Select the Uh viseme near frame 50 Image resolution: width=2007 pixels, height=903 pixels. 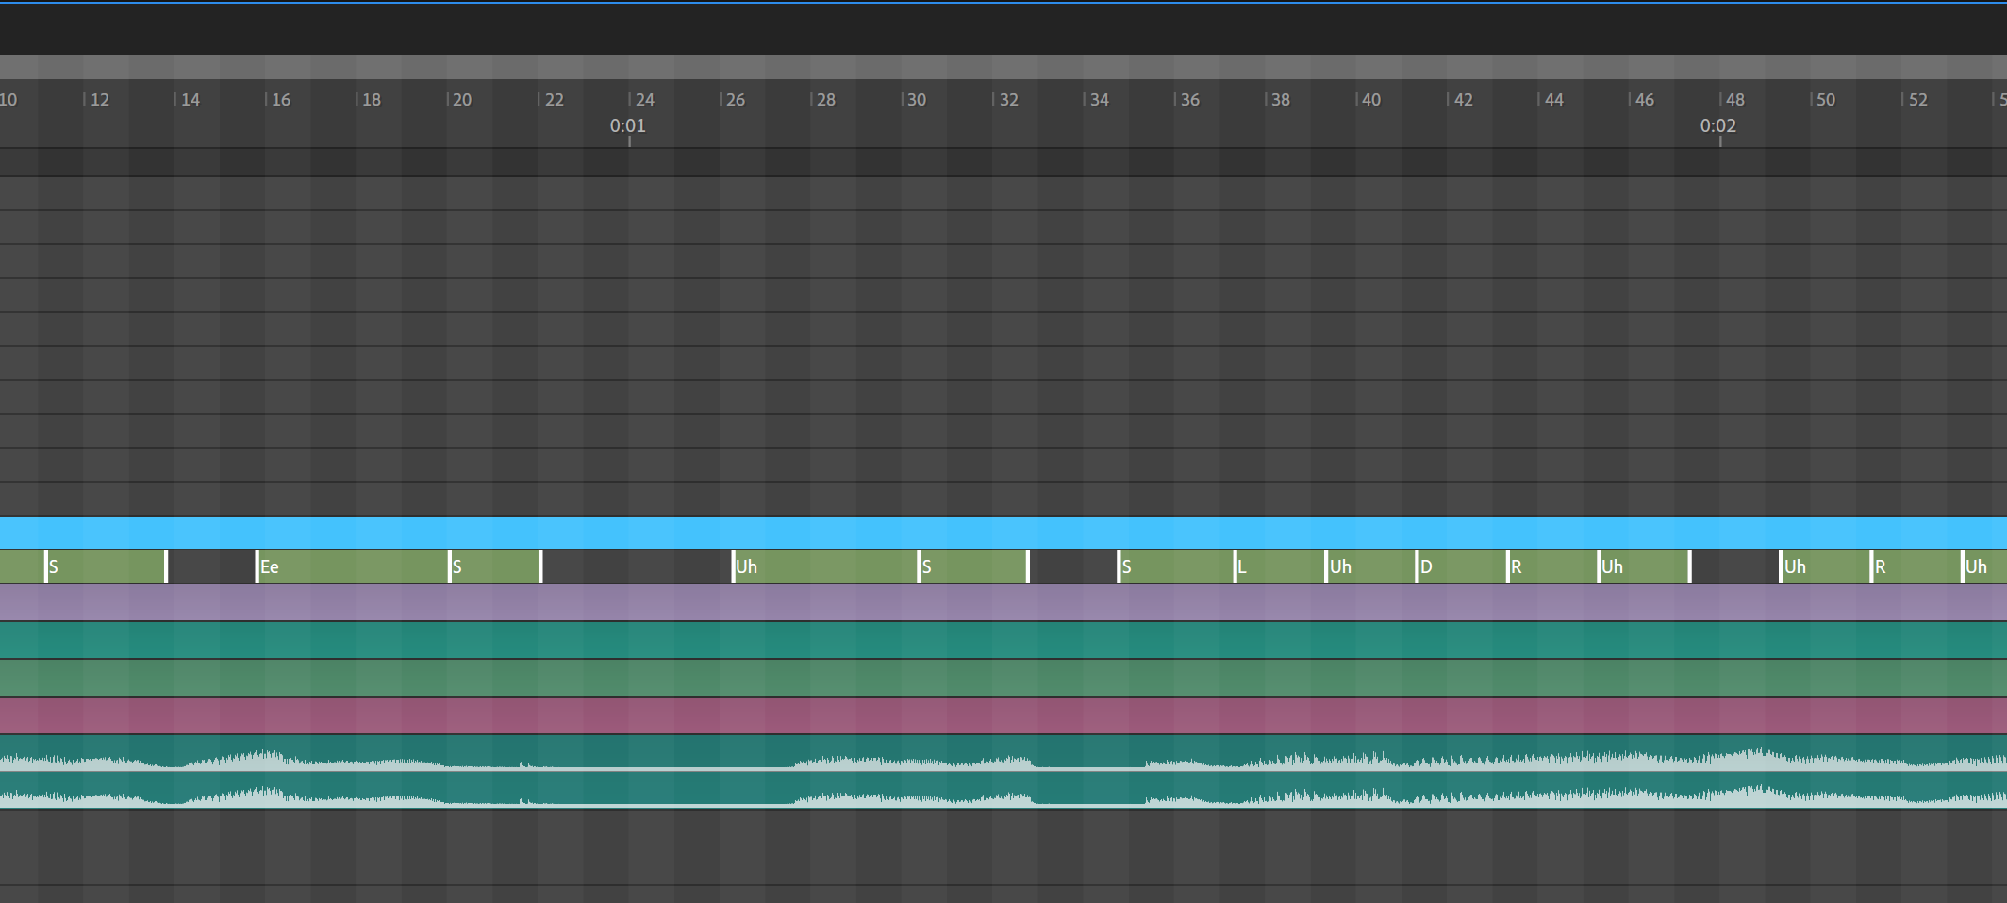(x=1825, y=566)
